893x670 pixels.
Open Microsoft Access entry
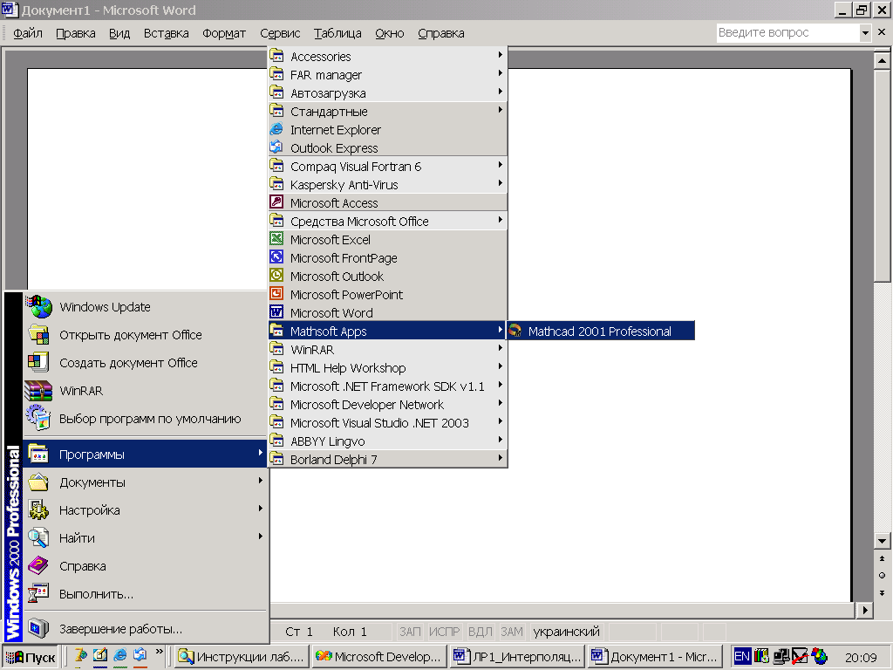coord(387,202)
